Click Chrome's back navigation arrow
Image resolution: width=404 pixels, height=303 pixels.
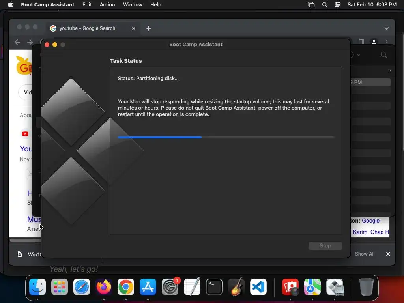17,42
